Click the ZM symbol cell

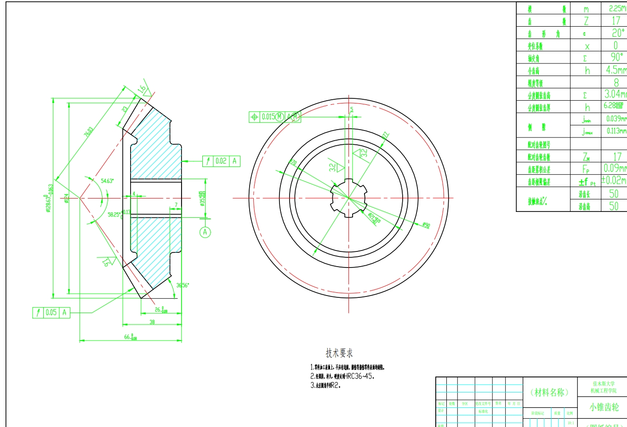click(586, 157)
